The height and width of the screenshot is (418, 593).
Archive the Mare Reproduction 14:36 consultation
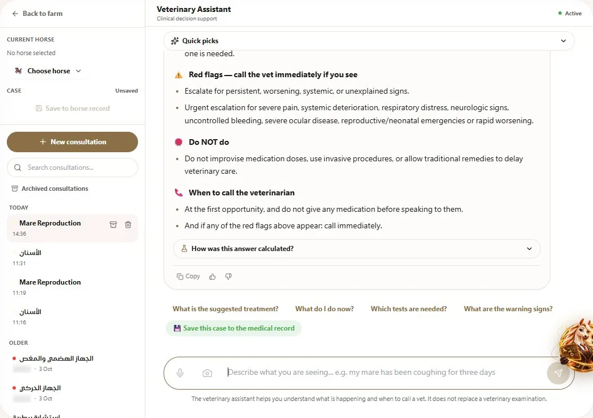pyautogui.click(x=113, y=225)
